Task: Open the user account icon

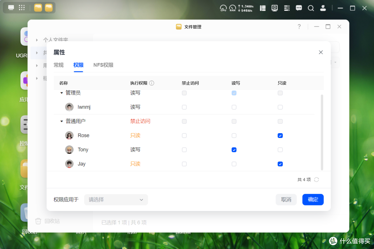Action: click(323, 8)
